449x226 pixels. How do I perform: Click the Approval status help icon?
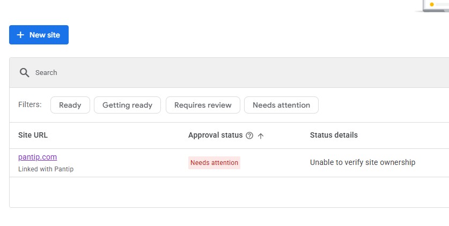(249, 135)
